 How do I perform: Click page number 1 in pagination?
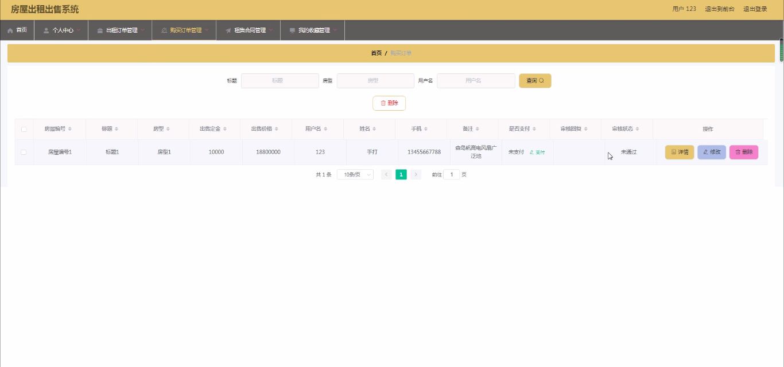point(401,174)
